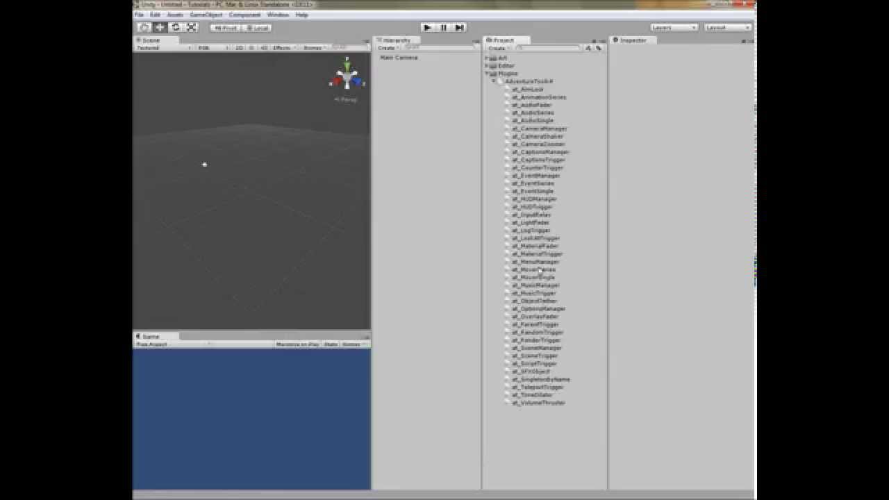Viewport: 889px width, 500px height.
Task: Pause the game with the pause button
Action: [x=444, y=27]
